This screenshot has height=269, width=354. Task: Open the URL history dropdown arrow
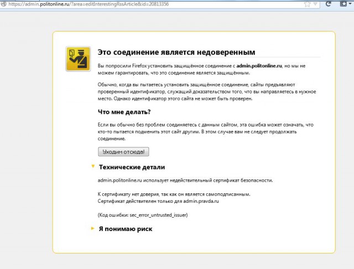pos(315,4)
